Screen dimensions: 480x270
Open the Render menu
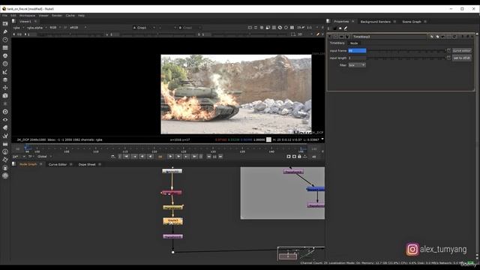(x=57, y=15)
